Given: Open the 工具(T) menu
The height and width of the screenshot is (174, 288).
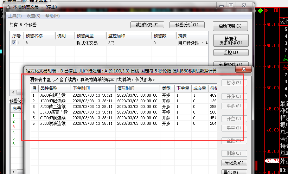Looking at the screenshot, I should (15, 16).
